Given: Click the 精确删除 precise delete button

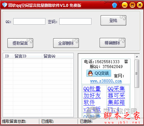Looking at the screenshot, I should [112, 43].
